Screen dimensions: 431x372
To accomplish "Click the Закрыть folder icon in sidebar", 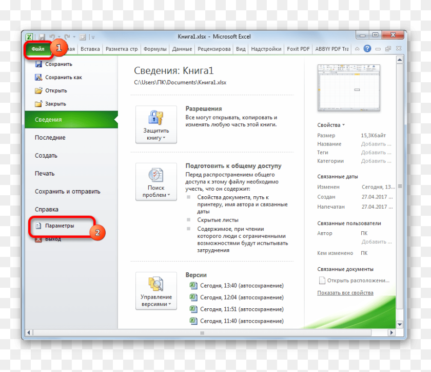I will point(38,104).
